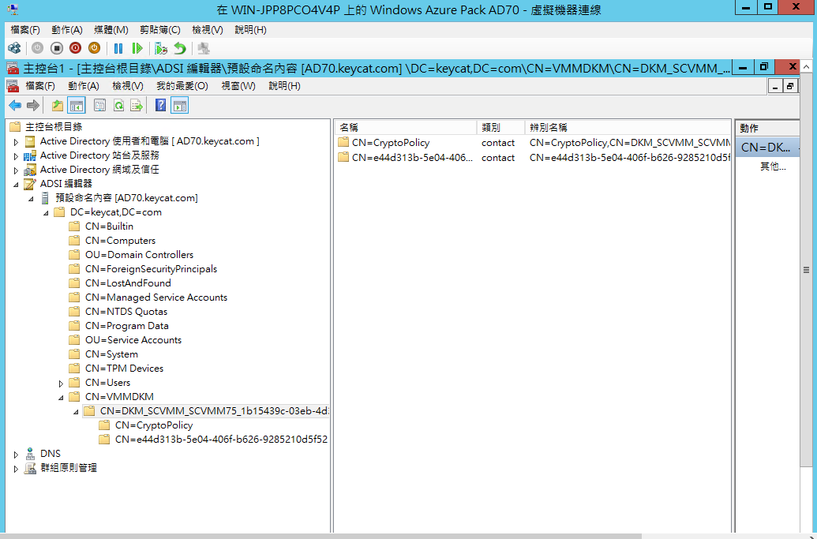Open the MMC 動作(A) menu
The width and height of the screenshot is (817, 539).
84,86
